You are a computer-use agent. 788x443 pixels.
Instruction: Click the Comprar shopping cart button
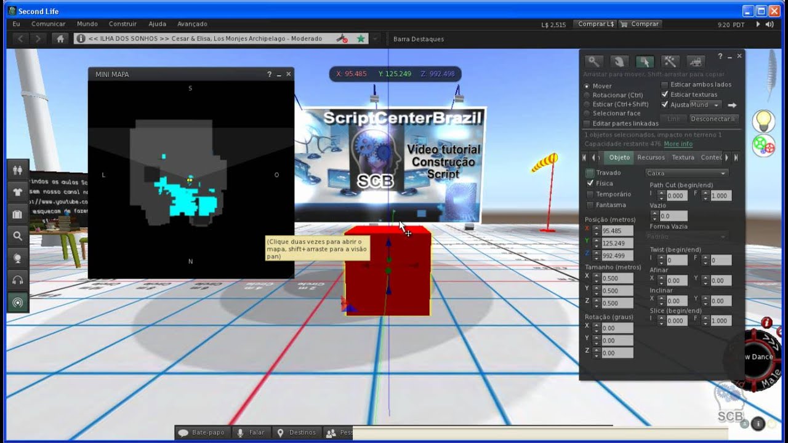pyautogui.click(x=640, y=24)
